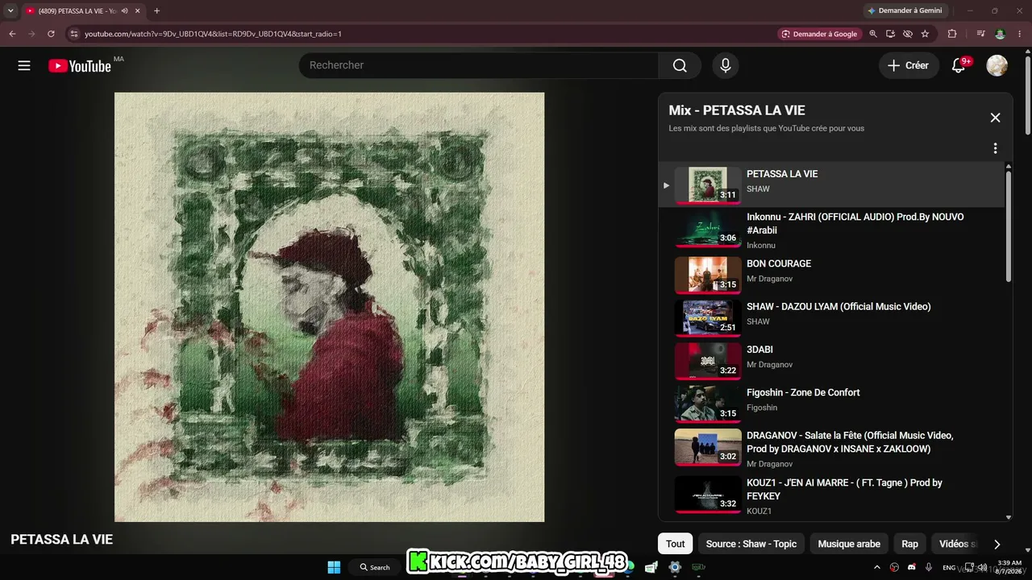
Task: Open the Chrome three-dot menu
Action: point(1020,34)
